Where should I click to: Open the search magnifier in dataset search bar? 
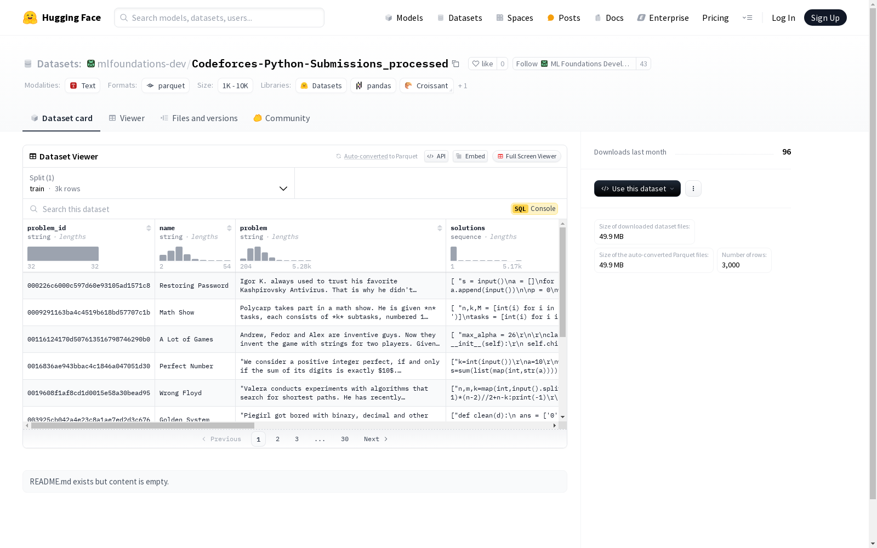pos(34,209)
